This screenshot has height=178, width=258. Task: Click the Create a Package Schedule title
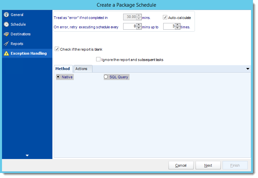click(126, 5)
